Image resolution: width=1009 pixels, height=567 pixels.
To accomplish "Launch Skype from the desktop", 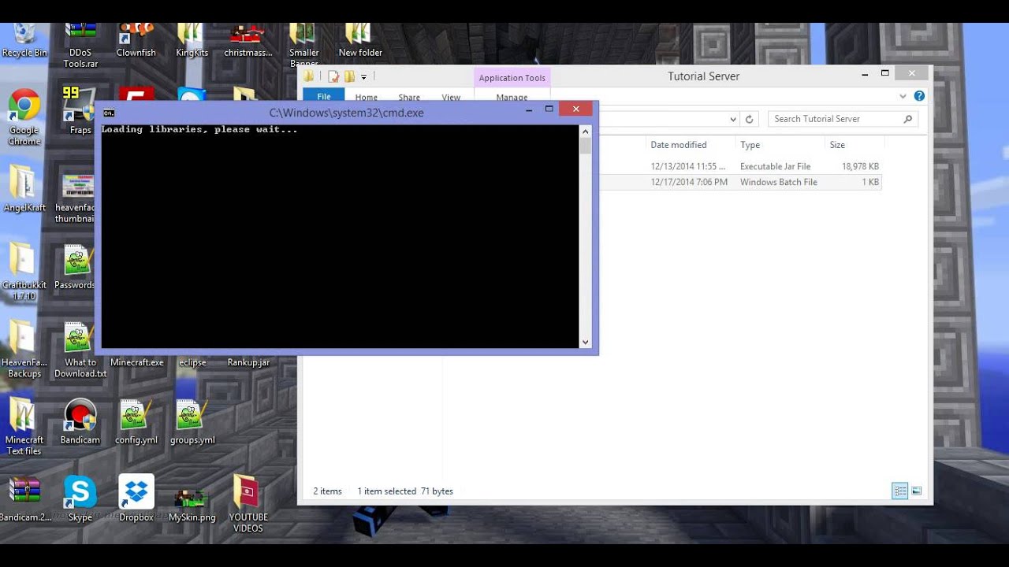I will [80, 499].
